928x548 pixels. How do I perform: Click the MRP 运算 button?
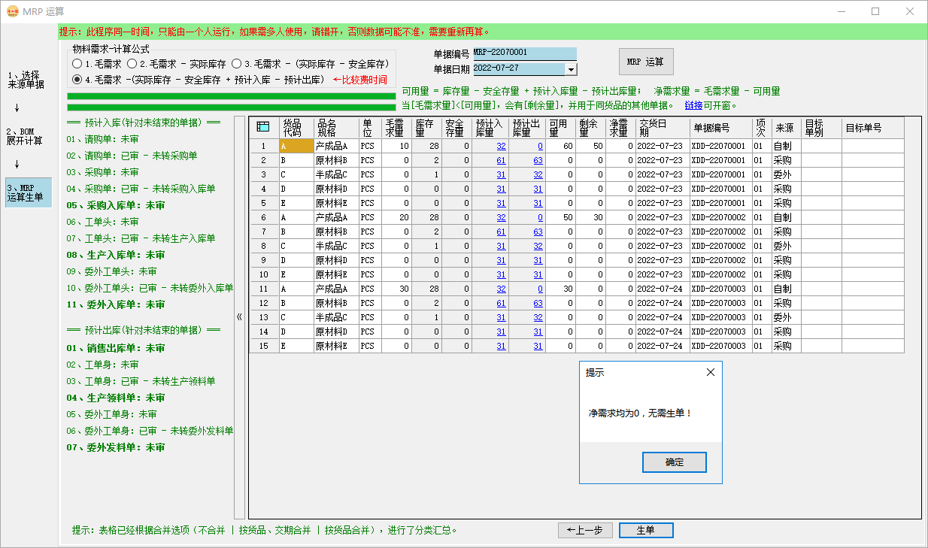pos(644,61)
